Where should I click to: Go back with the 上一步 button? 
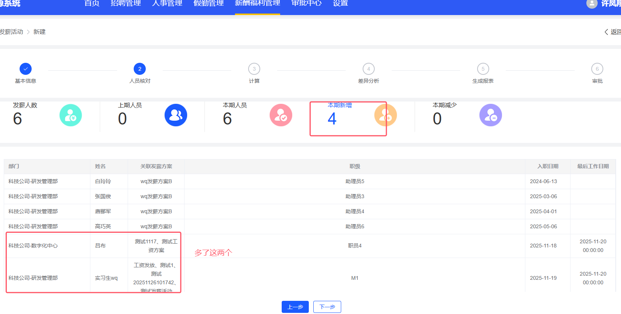coord(295,307)
